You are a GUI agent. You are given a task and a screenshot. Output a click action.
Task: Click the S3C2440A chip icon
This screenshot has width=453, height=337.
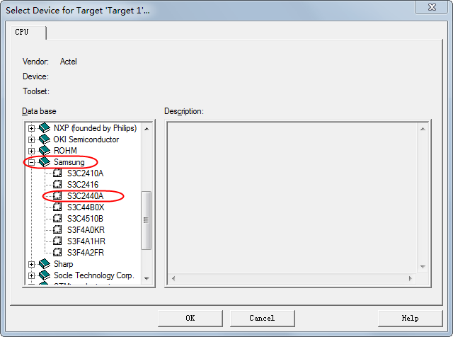57,195
